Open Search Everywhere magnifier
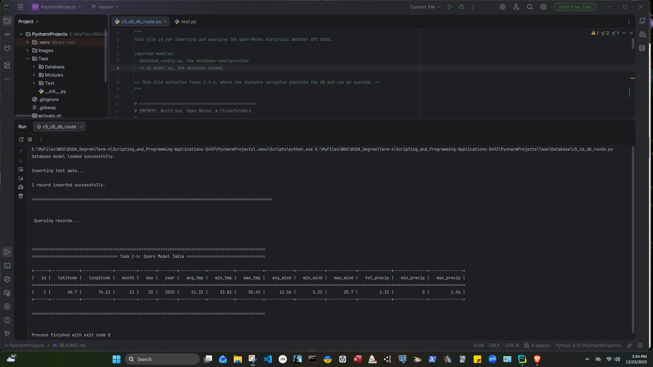 tap(530, 7)
